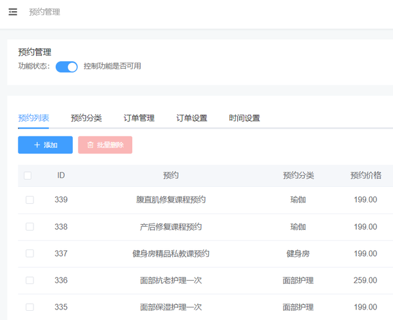
Task: Click the ID column header
Action: pyautogui.click(x=61, y=176)
